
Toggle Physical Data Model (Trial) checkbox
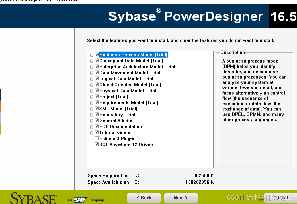[97, 91]
